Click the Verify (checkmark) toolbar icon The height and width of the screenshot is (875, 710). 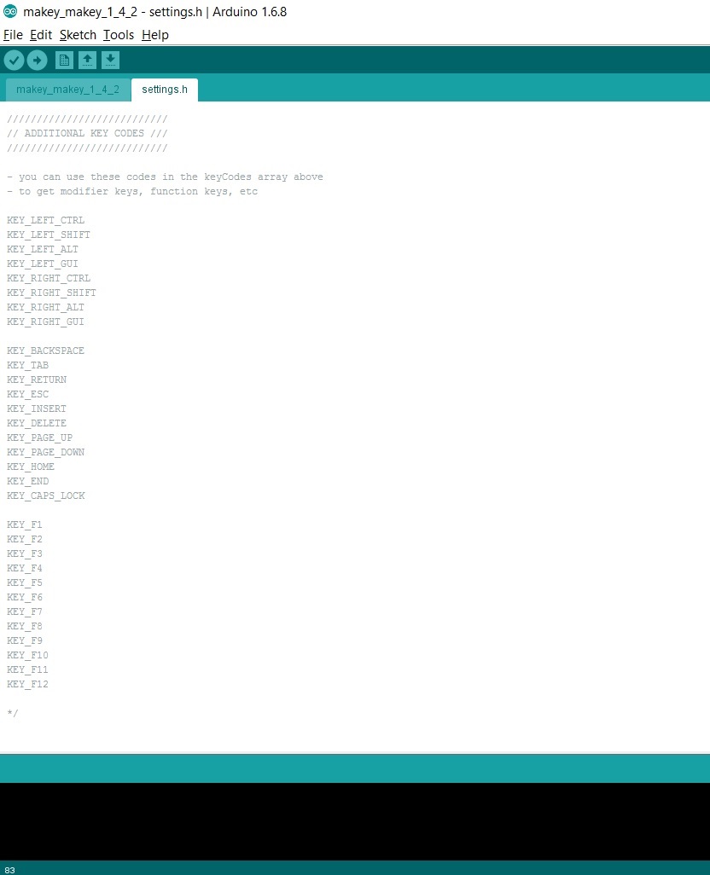(x=14, y=60)
